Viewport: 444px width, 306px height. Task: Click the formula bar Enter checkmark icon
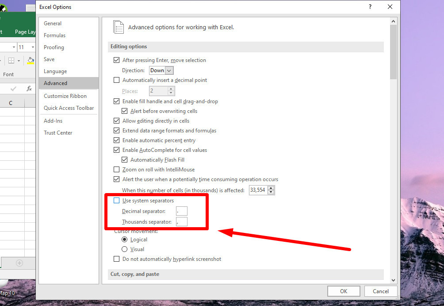[x=13, y=89]
